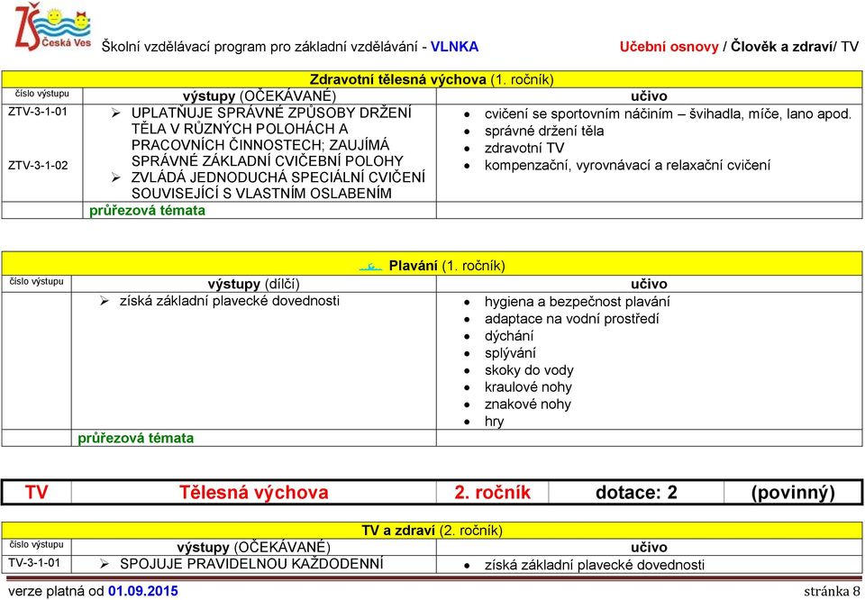Click 'Člověk a zdraví' in the header
The width and height of the screenshot is (865, 600).
pos(781,47)
